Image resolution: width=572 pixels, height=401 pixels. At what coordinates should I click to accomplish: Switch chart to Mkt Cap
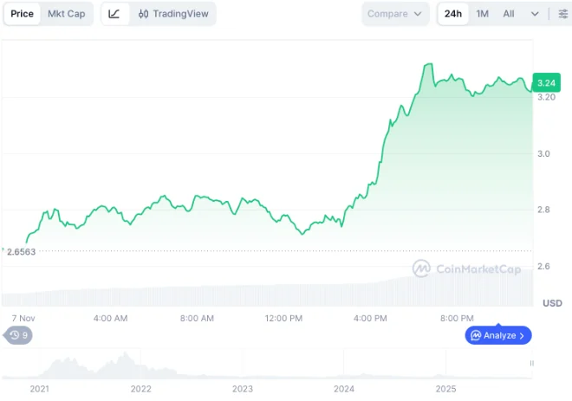pyautogui.click(x=67, y=14)
